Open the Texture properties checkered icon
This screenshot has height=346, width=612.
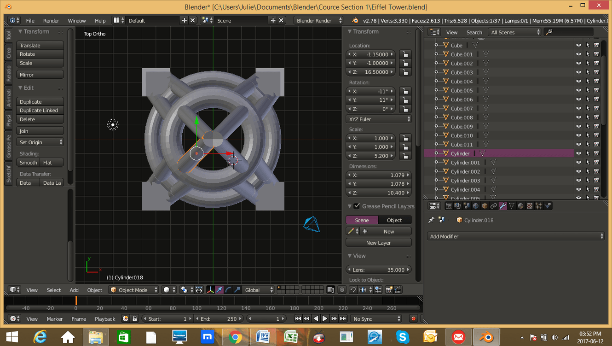click(529, 206)
